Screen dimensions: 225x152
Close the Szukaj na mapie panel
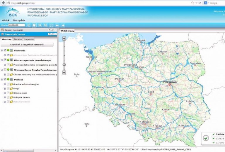coord(55,30)
